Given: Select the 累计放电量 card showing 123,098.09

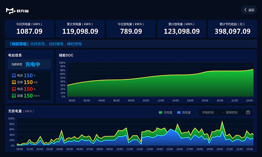Looking at the screenshot, I should [x=182, y=29].
